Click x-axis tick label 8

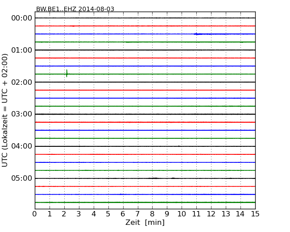pos(152,214)
